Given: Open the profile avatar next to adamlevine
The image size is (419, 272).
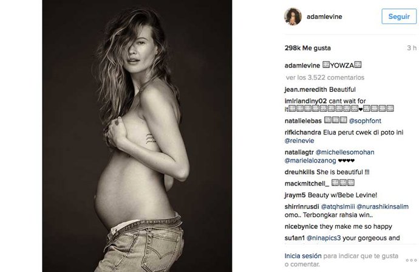Looking at the screenshot, I should tap(293, 16).
